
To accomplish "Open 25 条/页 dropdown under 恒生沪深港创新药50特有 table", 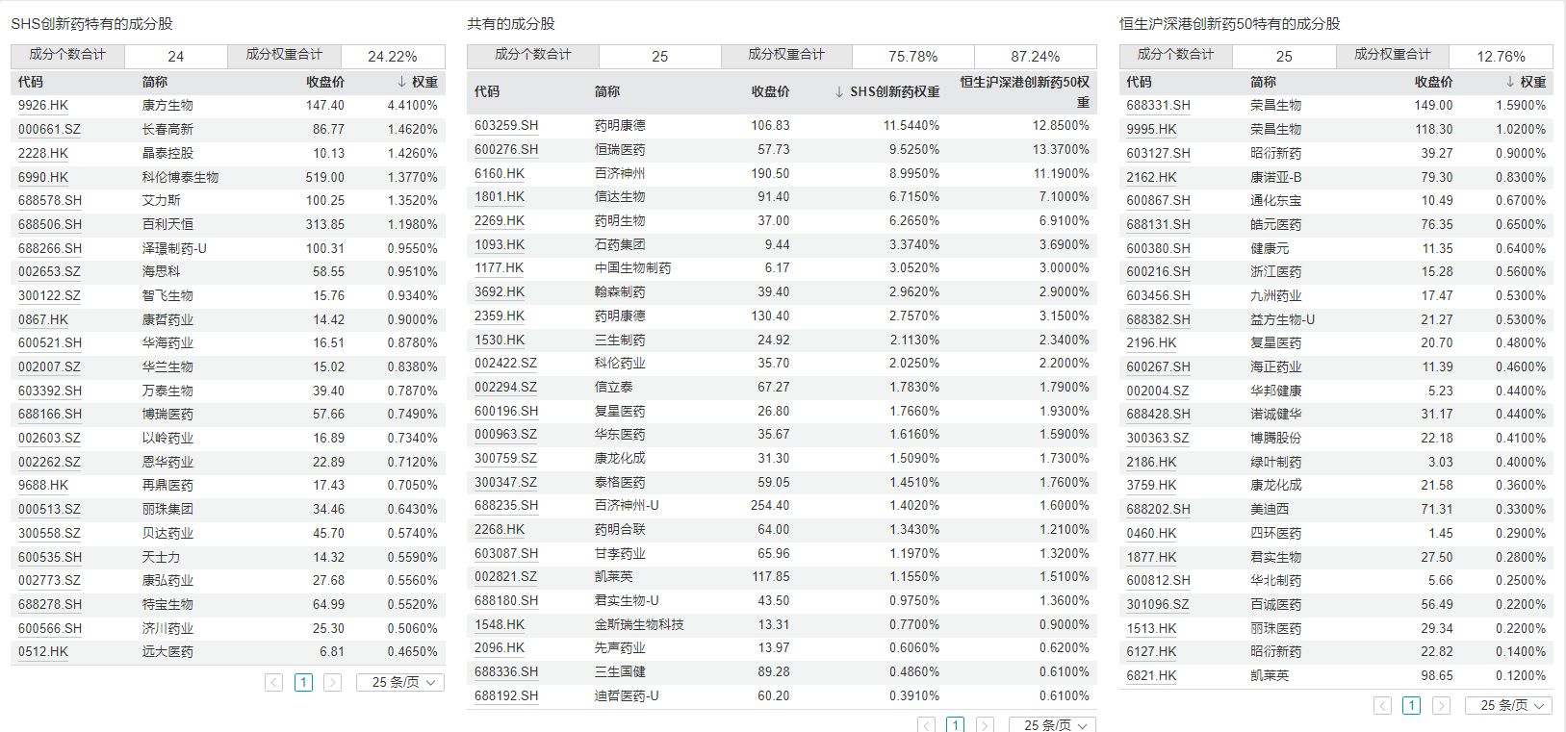I will tap(1509, 705).
